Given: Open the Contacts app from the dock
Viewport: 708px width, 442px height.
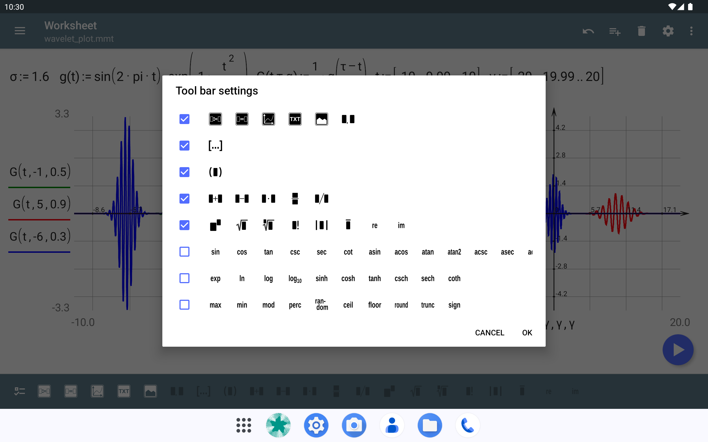Looking at the screenshot, I should tap(392, 425).
